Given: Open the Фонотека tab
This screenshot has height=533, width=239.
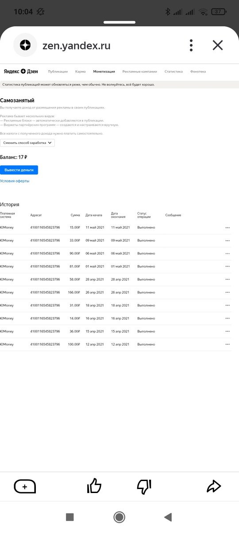Looking at the screenshot, I should 198,72.
